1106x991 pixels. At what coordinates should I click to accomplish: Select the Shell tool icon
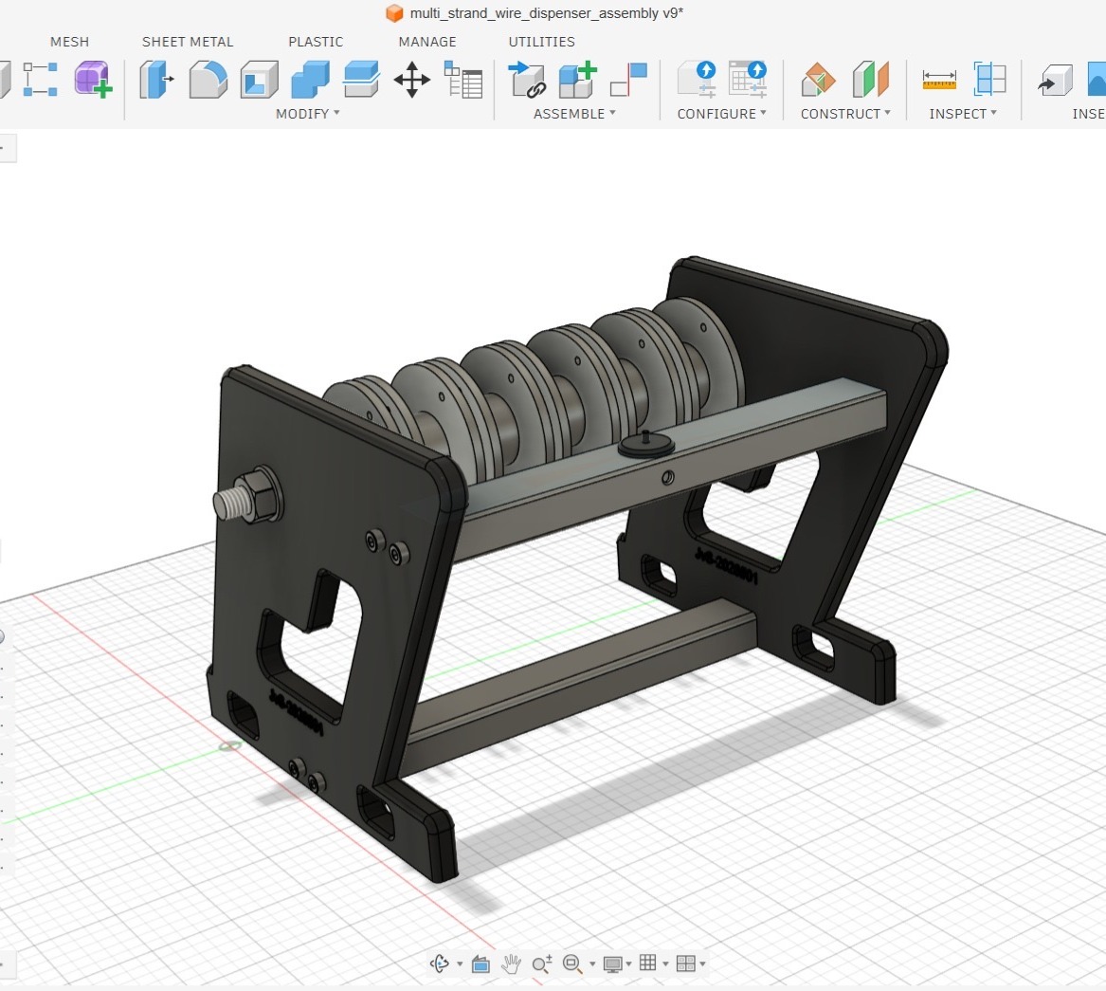259,79
